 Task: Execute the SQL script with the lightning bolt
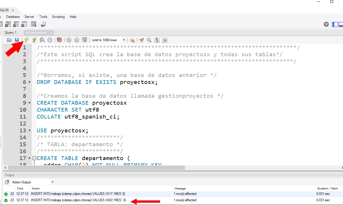tap(27, 40)
